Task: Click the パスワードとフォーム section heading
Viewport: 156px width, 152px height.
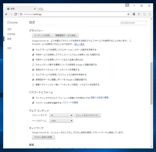Action: (41, 92)
